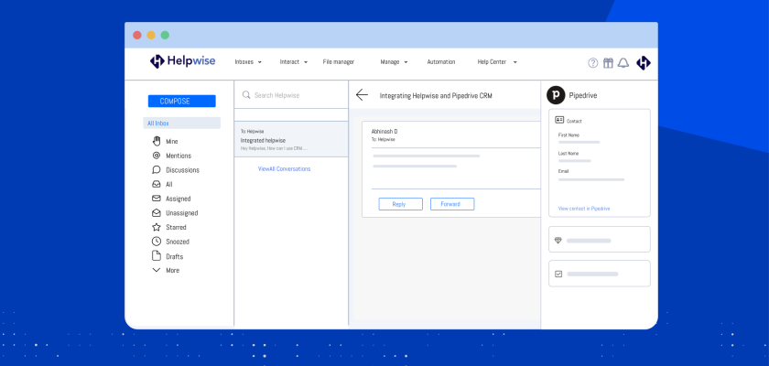Expand the More sidebar section

pos(165,270)
